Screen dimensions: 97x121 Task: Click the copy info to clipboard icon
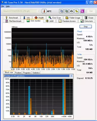pyautogui.click(x=61, y=11)
